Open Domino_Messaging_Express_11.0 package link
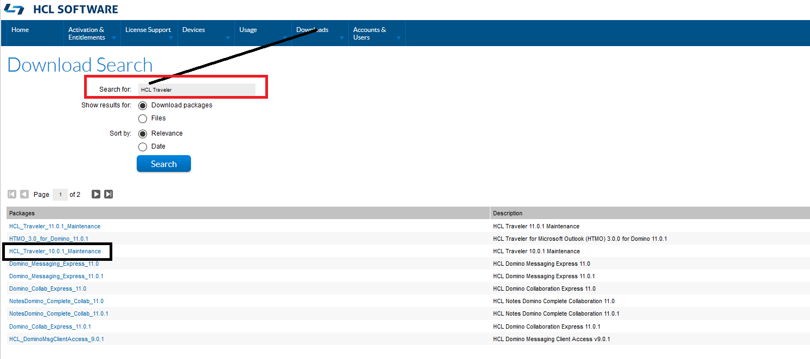The width and height of the screenshot is (810, 359). click(54, 264)
